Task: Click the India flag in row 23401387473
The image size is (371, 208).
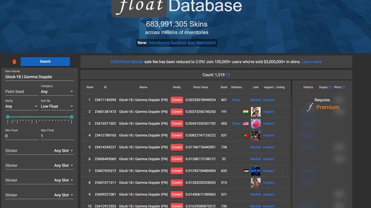Action: click(246, 112)
